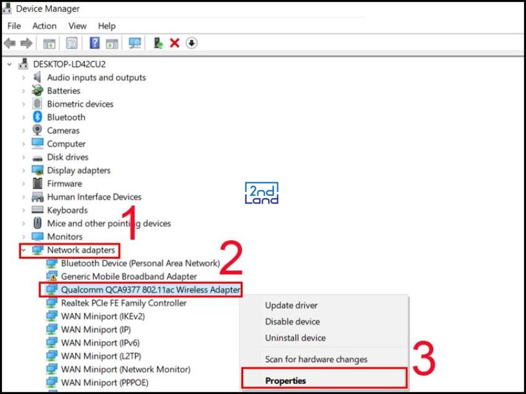Screen dimensions: 526x394
Task: Select the Network adapters label
Action: [x=81, y=250]
